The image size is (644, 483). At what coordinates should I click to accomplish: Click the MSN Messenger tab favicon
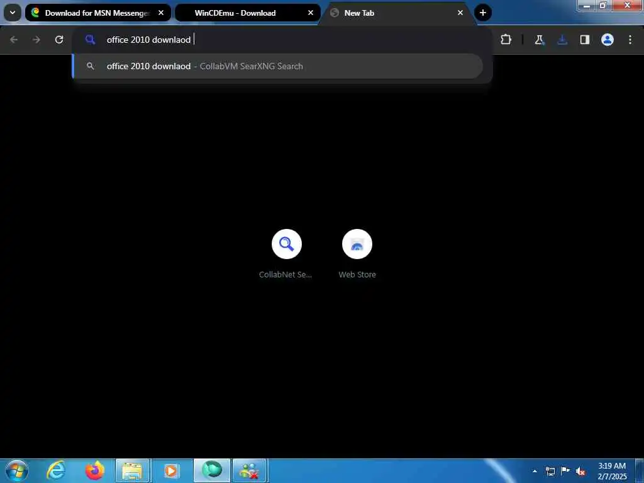coord(35,13)
